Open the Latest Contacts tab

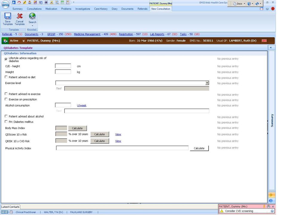click(x=10, y=207)
